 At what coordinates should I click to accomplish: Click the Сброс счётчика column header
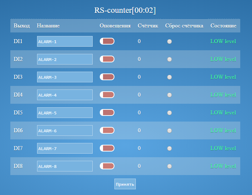point(184,26)
